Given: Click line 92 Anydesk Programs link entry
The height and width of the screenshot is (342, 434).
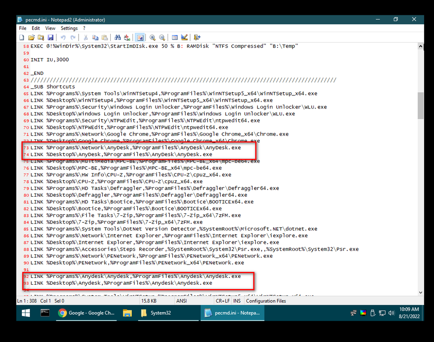Looking at the screenshot, I should 136,277.
